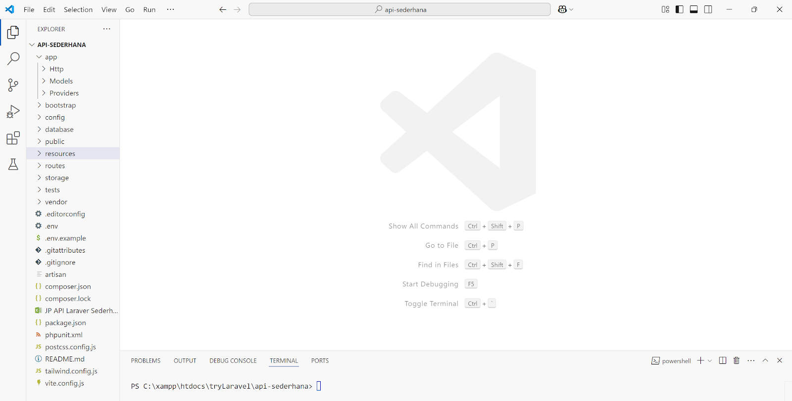The image size is (792, 401).
Task: Expand the database folder
Action: (73, 130)
